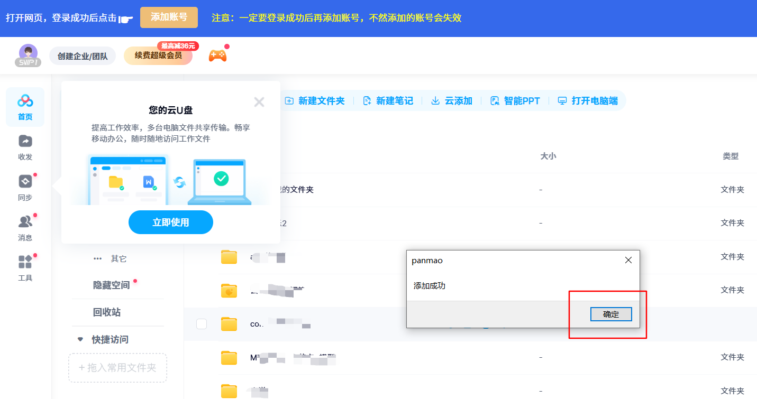Click the Baidu Netdisk 首页 home icon
The image size is (757, 399).
(25, 101)
